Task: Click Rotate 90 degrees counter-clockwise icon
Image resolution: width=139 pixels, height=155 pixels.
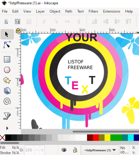Action: click(x=44, y=22)
